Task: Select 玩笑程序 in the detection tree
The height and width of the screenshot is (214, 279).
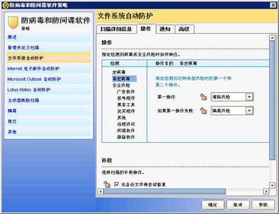Action: tap(126, 111)
